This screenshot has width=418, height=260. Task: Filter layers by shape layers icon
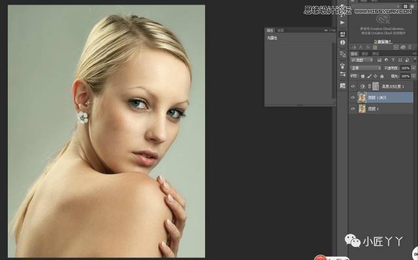pyautogui.click(x=400, y=60)
